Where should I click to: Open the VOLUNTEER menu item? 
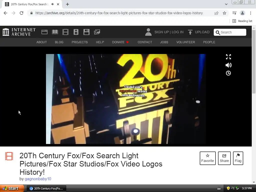click(x=186, y=42)
